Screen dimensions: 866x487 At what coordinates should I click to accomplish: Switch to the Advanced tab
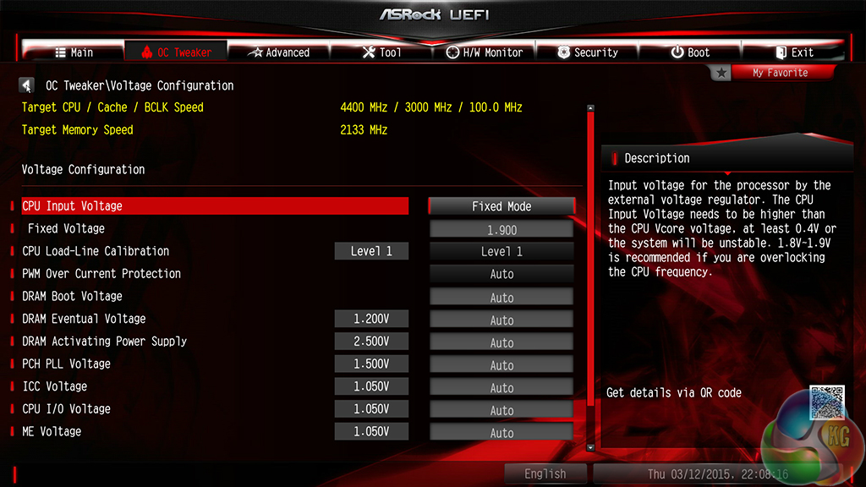279,52
